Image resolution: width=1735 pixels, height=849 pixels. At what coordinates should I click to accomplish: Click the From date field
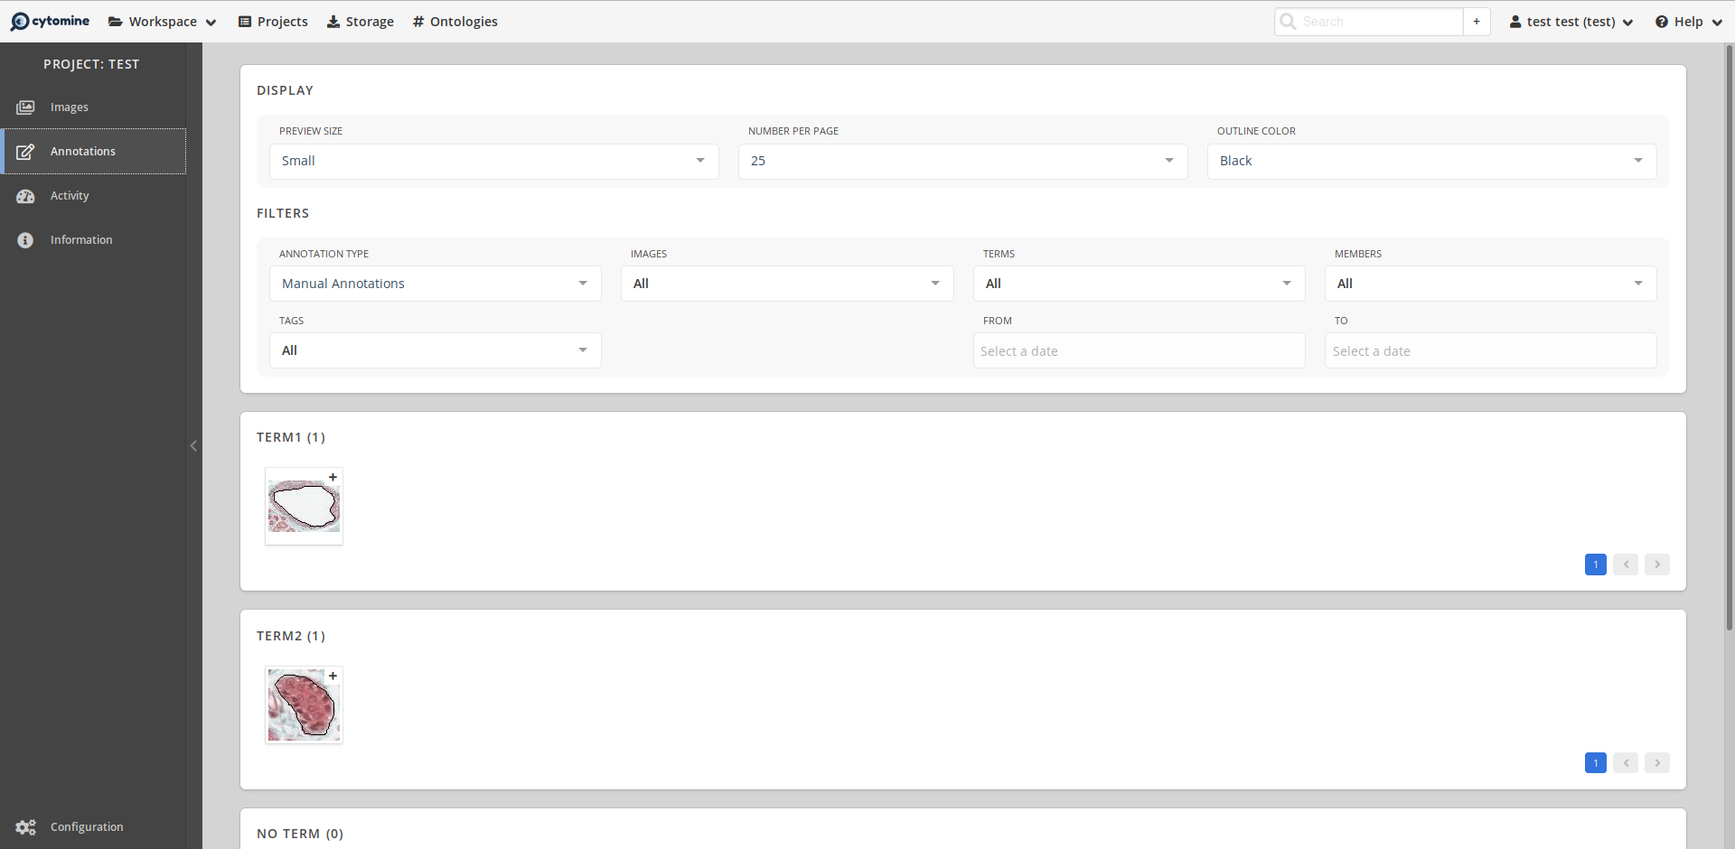tap(1139, 351)
